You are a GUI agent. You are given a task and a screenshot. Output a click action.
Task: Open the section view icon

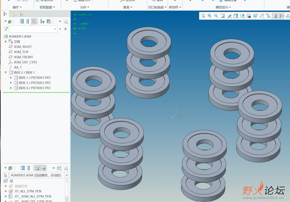tap(262, 16)
